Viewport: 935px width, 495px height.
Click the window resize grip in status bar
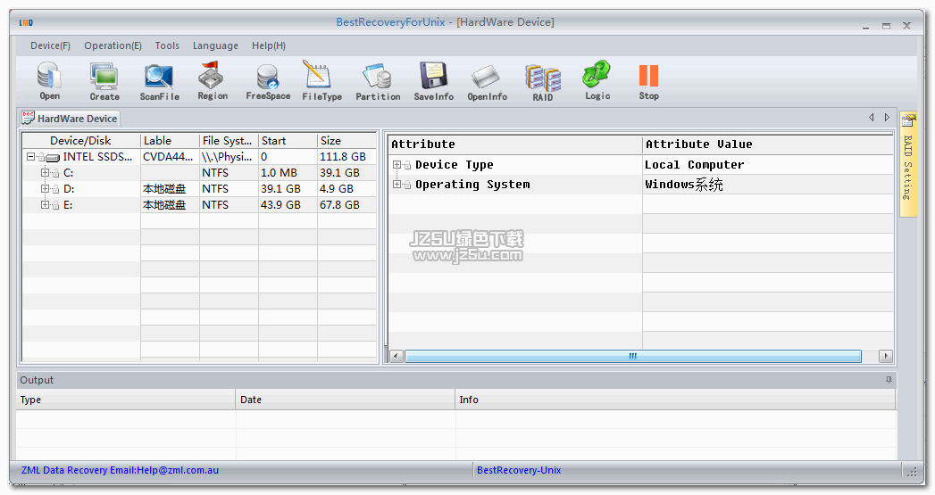coord(912,472)
